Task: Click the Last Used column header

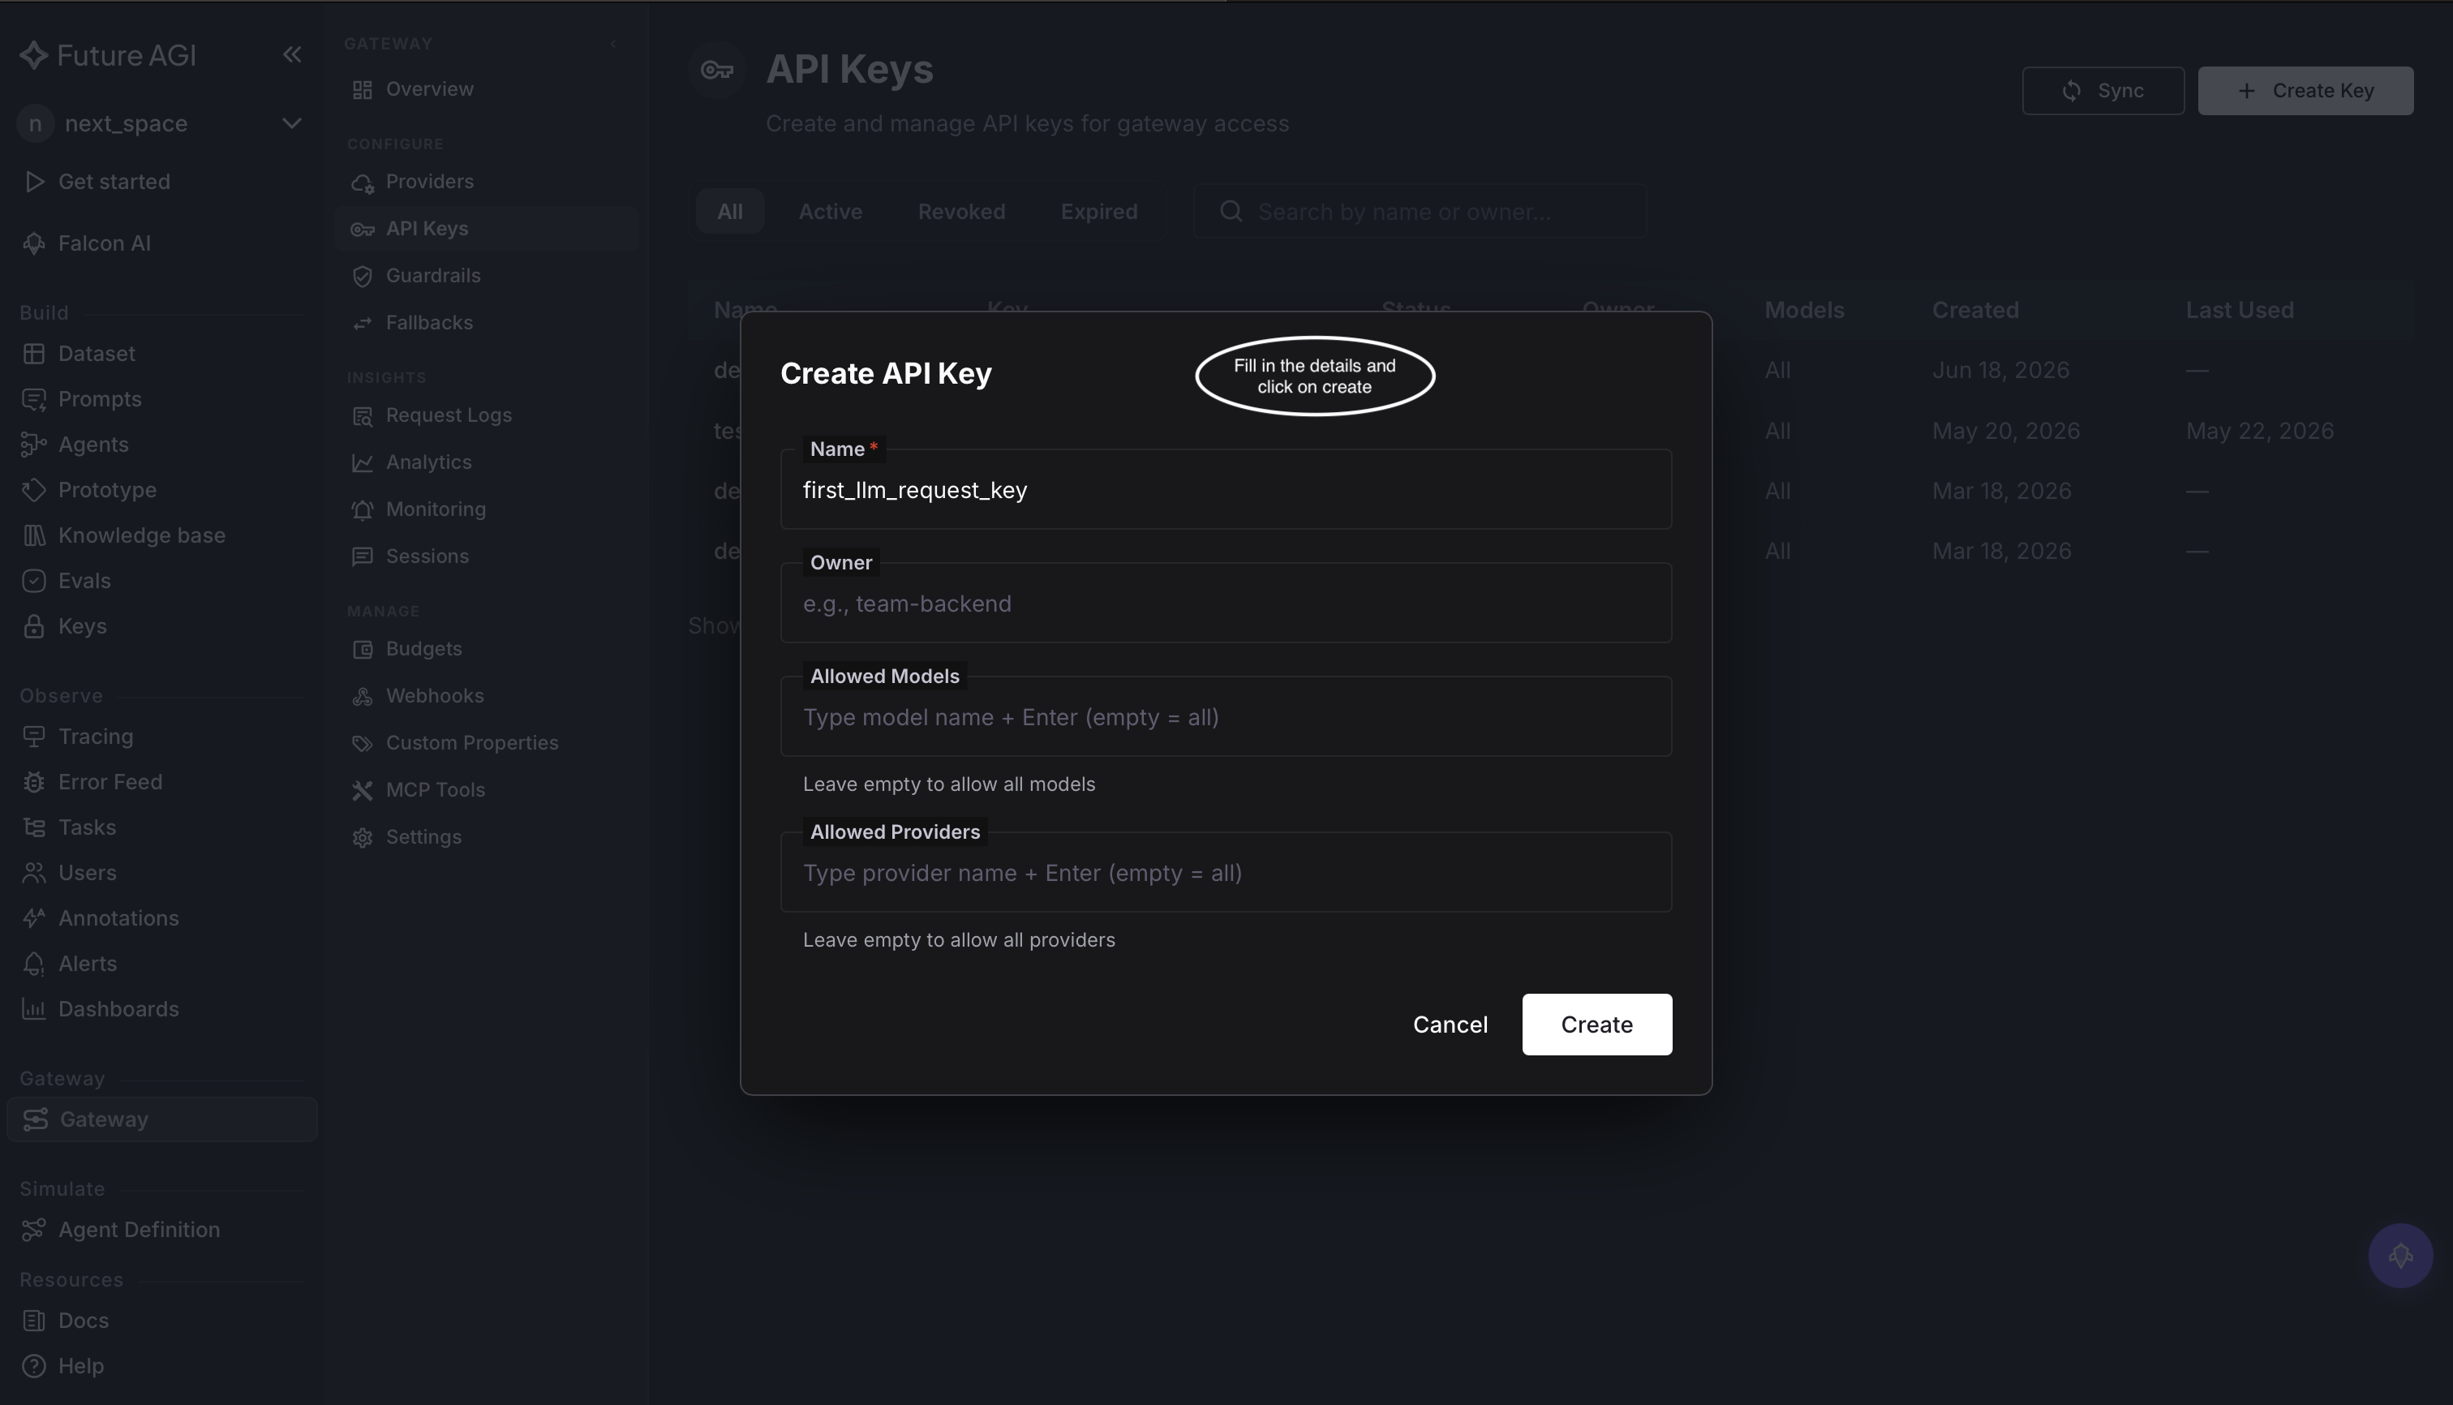Action: click(x=2239, y=311)
